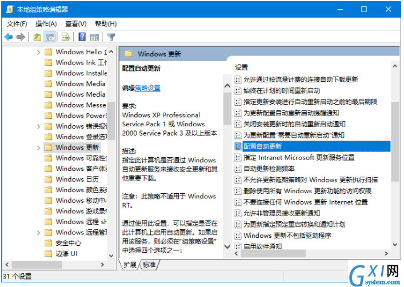Click the Up one level folder icon
This screenshot has width=404, height=287.
coord(37,37)
